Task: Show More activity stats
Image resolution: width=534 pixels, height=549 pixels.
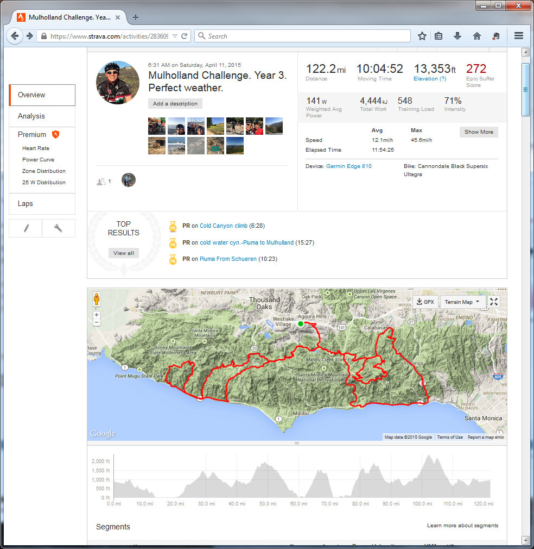Action: point(478,132)
